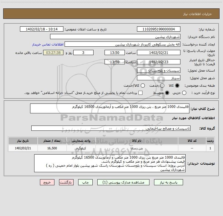This screenshot has width=223, height=216.
Task: Click the چاپ print button
Action: click(x=85, y=182)
